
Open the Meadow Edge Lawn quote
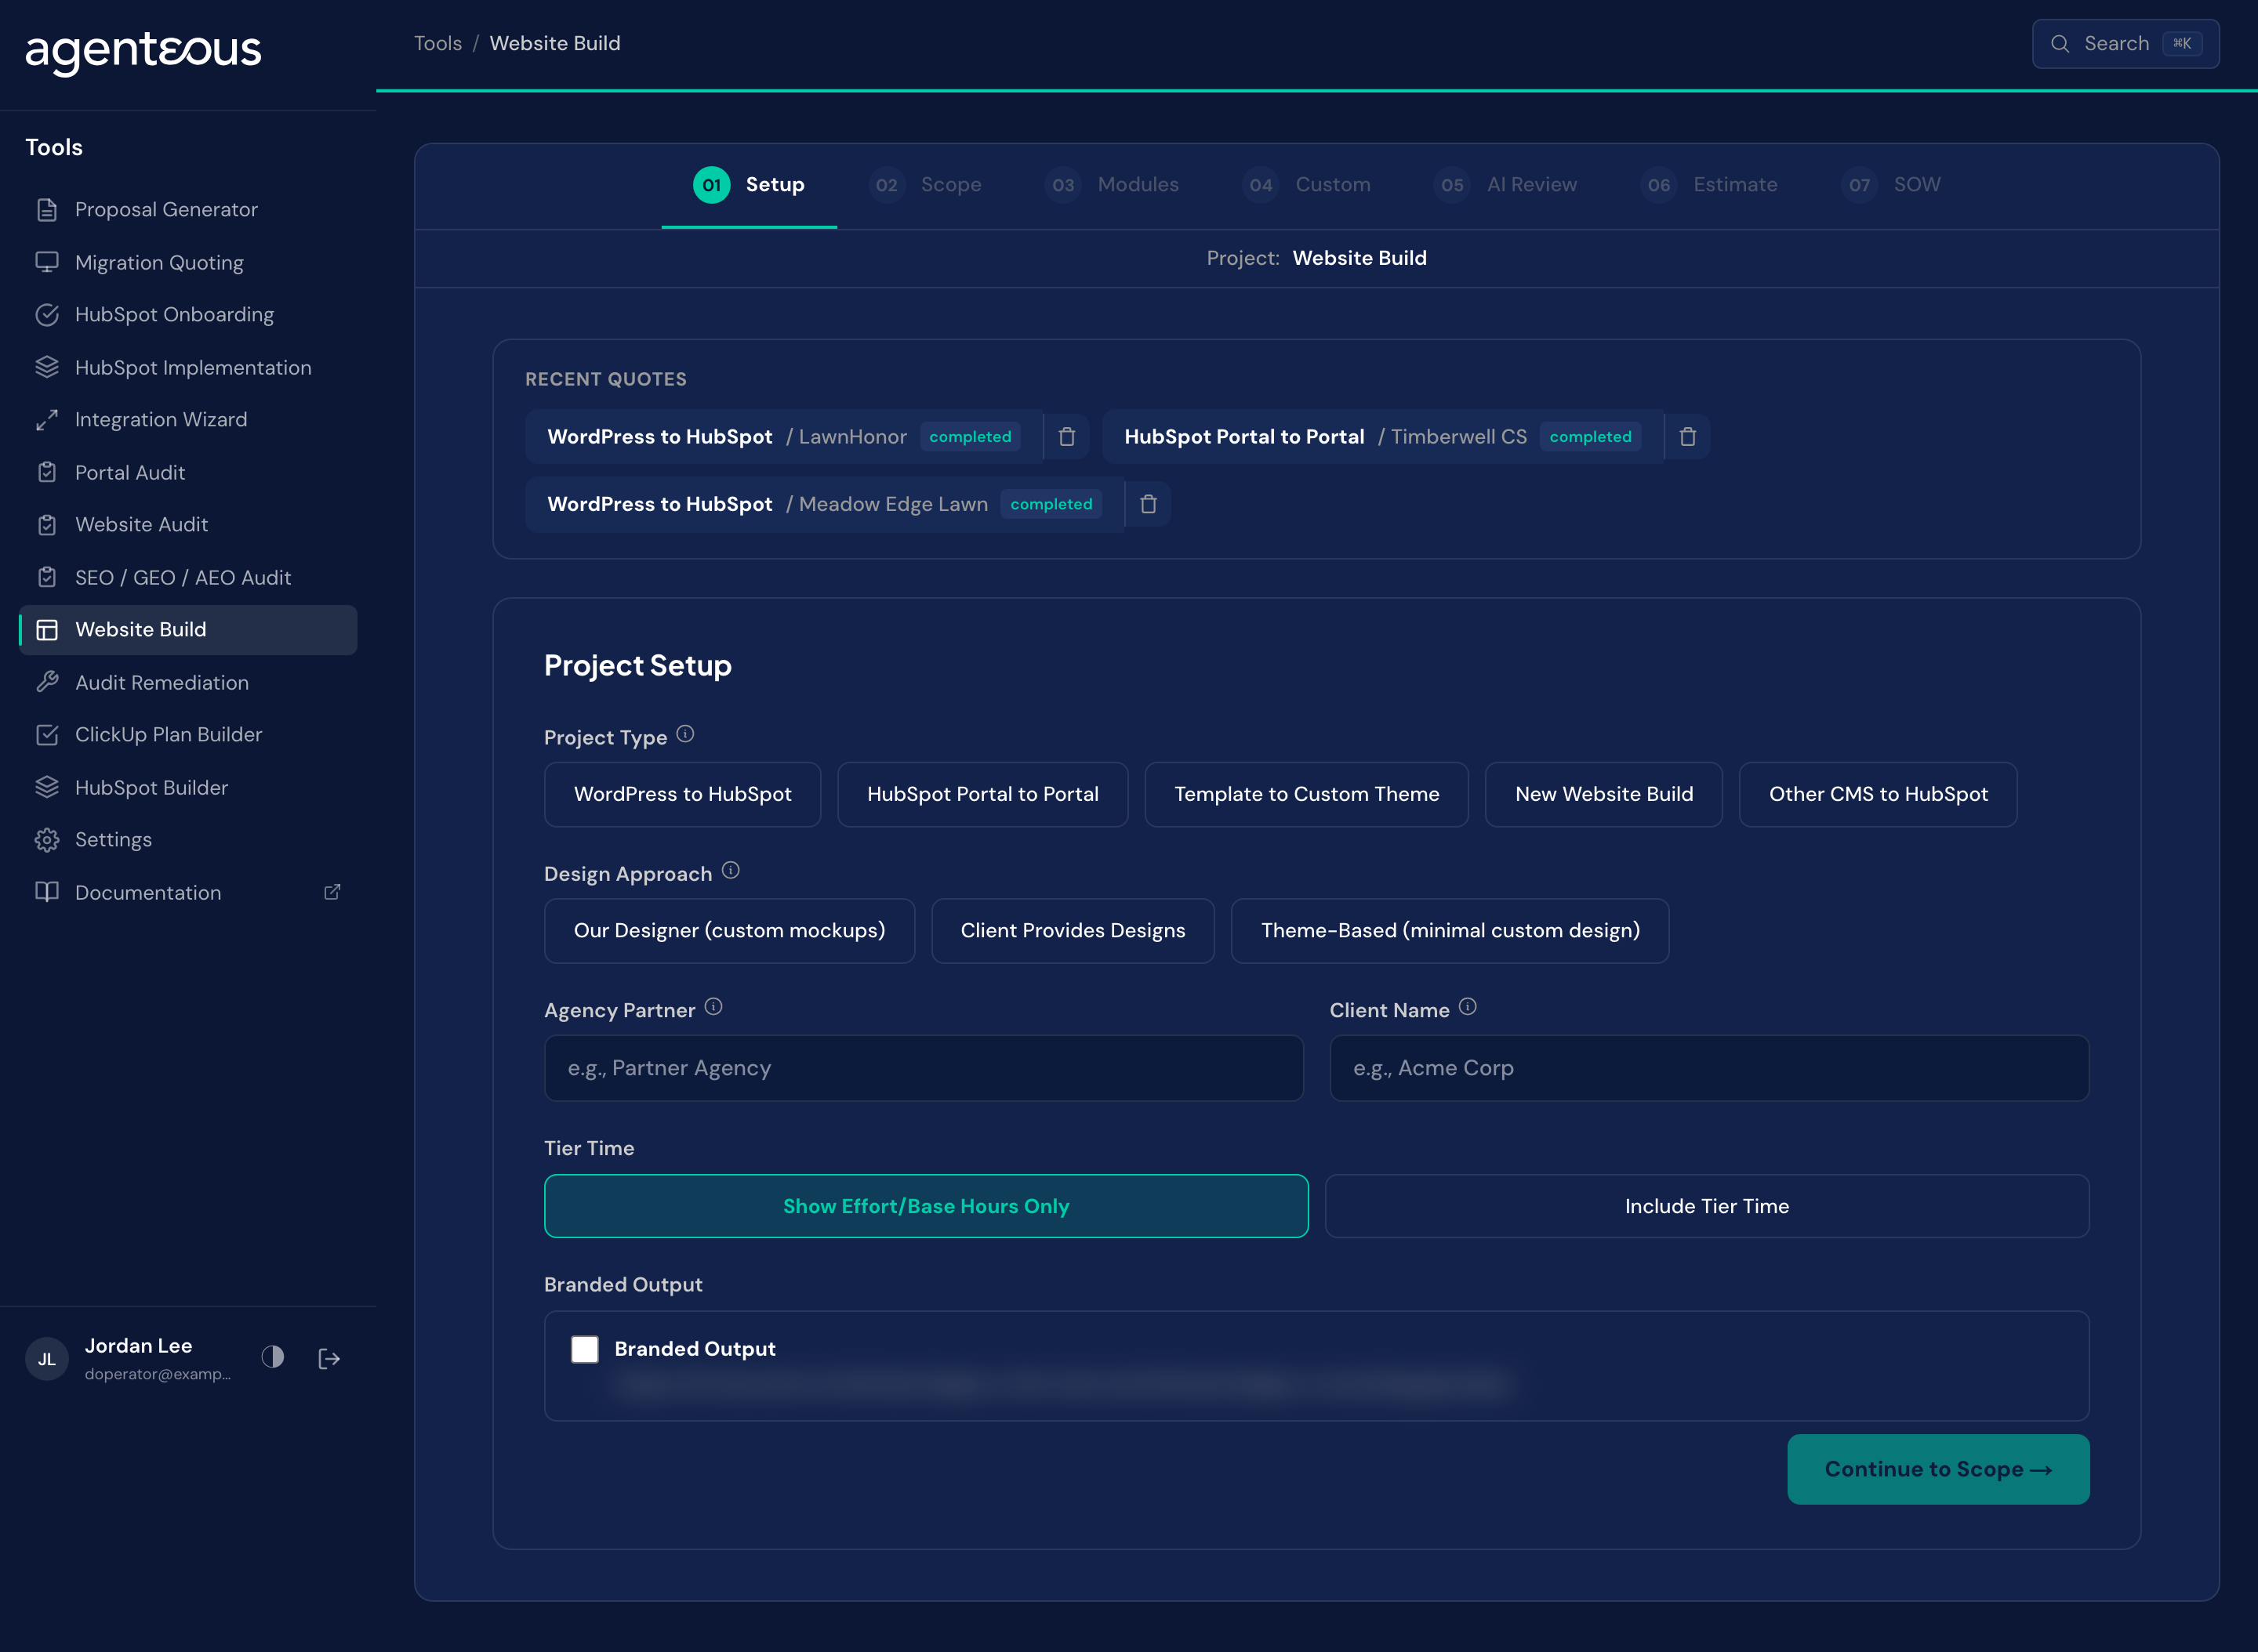pos(824,504)
